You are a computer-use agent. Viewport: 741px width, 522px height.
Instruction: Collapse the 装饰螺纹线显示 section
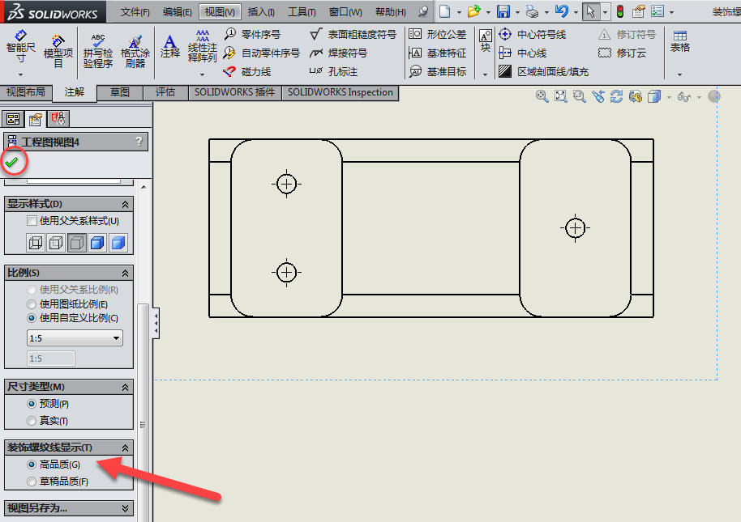pyautogui.click(x=125, y=448)
